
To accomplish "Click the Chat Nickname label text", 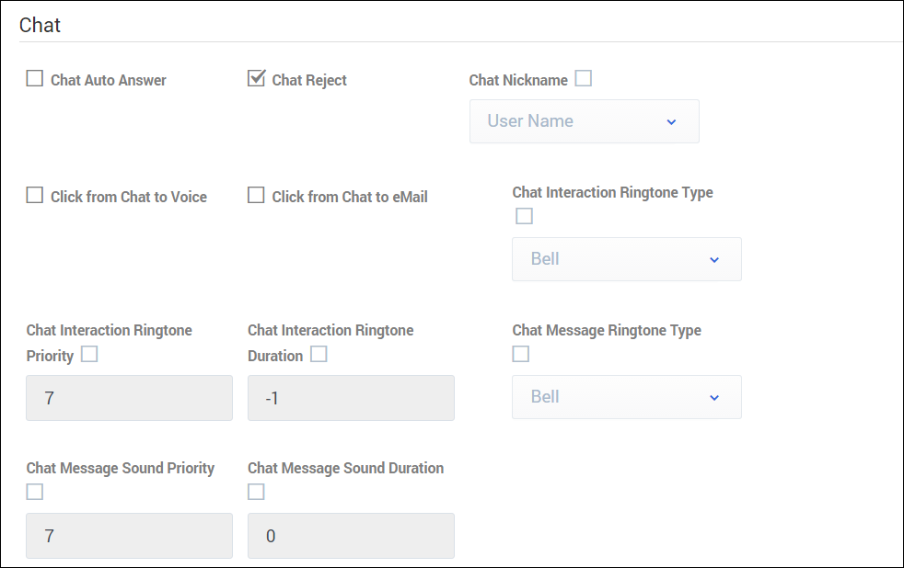I will (x=518, y=80).
